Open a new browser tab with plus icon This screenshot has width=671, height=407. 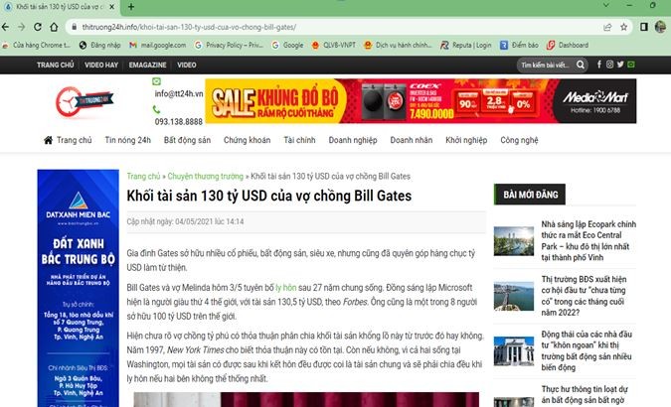click(x=131, y=7)
